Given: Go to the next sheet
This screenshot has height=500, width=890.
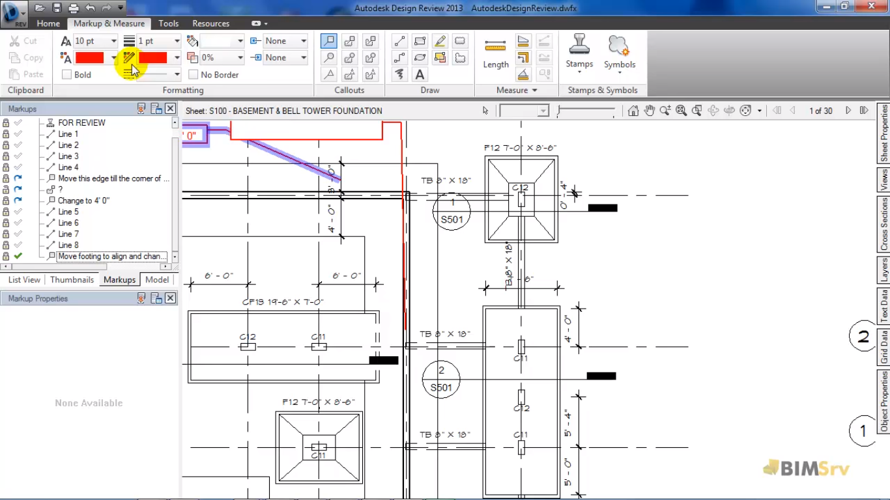Looking at the screenshot, I should [x=848, y=111].
